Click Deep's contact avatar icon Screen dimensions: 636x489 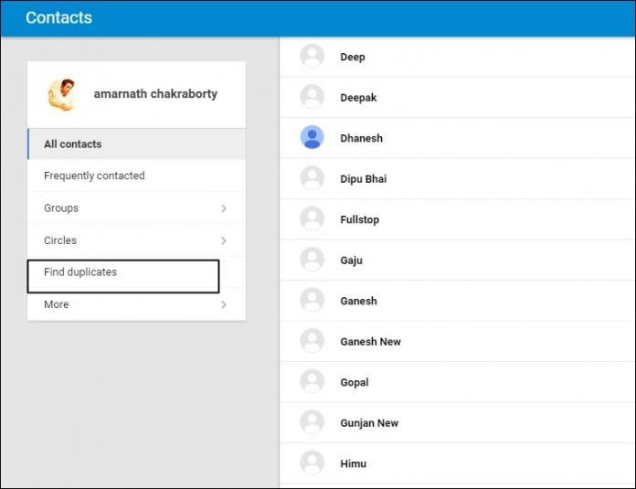312,56
